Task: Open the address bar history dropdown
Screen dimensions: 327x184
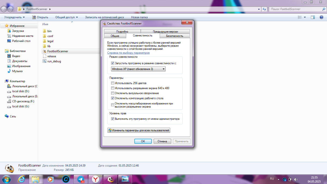Action: click(259, 9)
